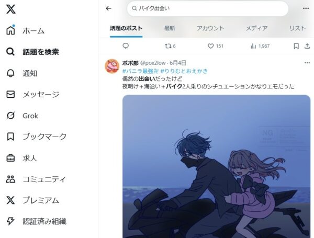The image size is (314, 238).
Task: Open search options three-dot menu
Action: 306,8
